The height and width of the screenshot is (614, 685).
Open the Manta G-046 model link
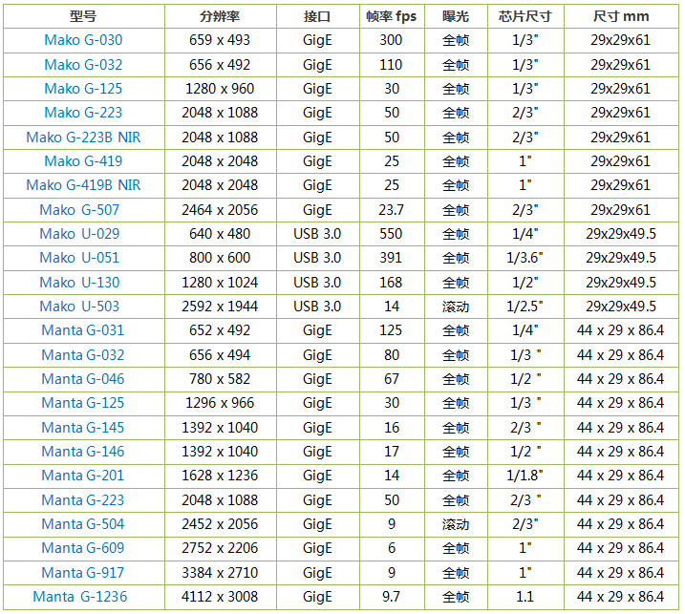point(83,379)
